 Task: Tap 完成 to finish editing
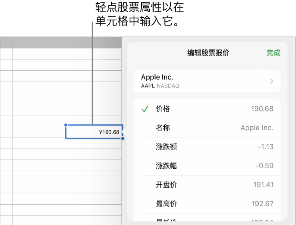tap(273, 53)
